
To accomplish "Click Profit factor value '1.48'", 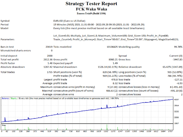I will [x=50, y=63].
